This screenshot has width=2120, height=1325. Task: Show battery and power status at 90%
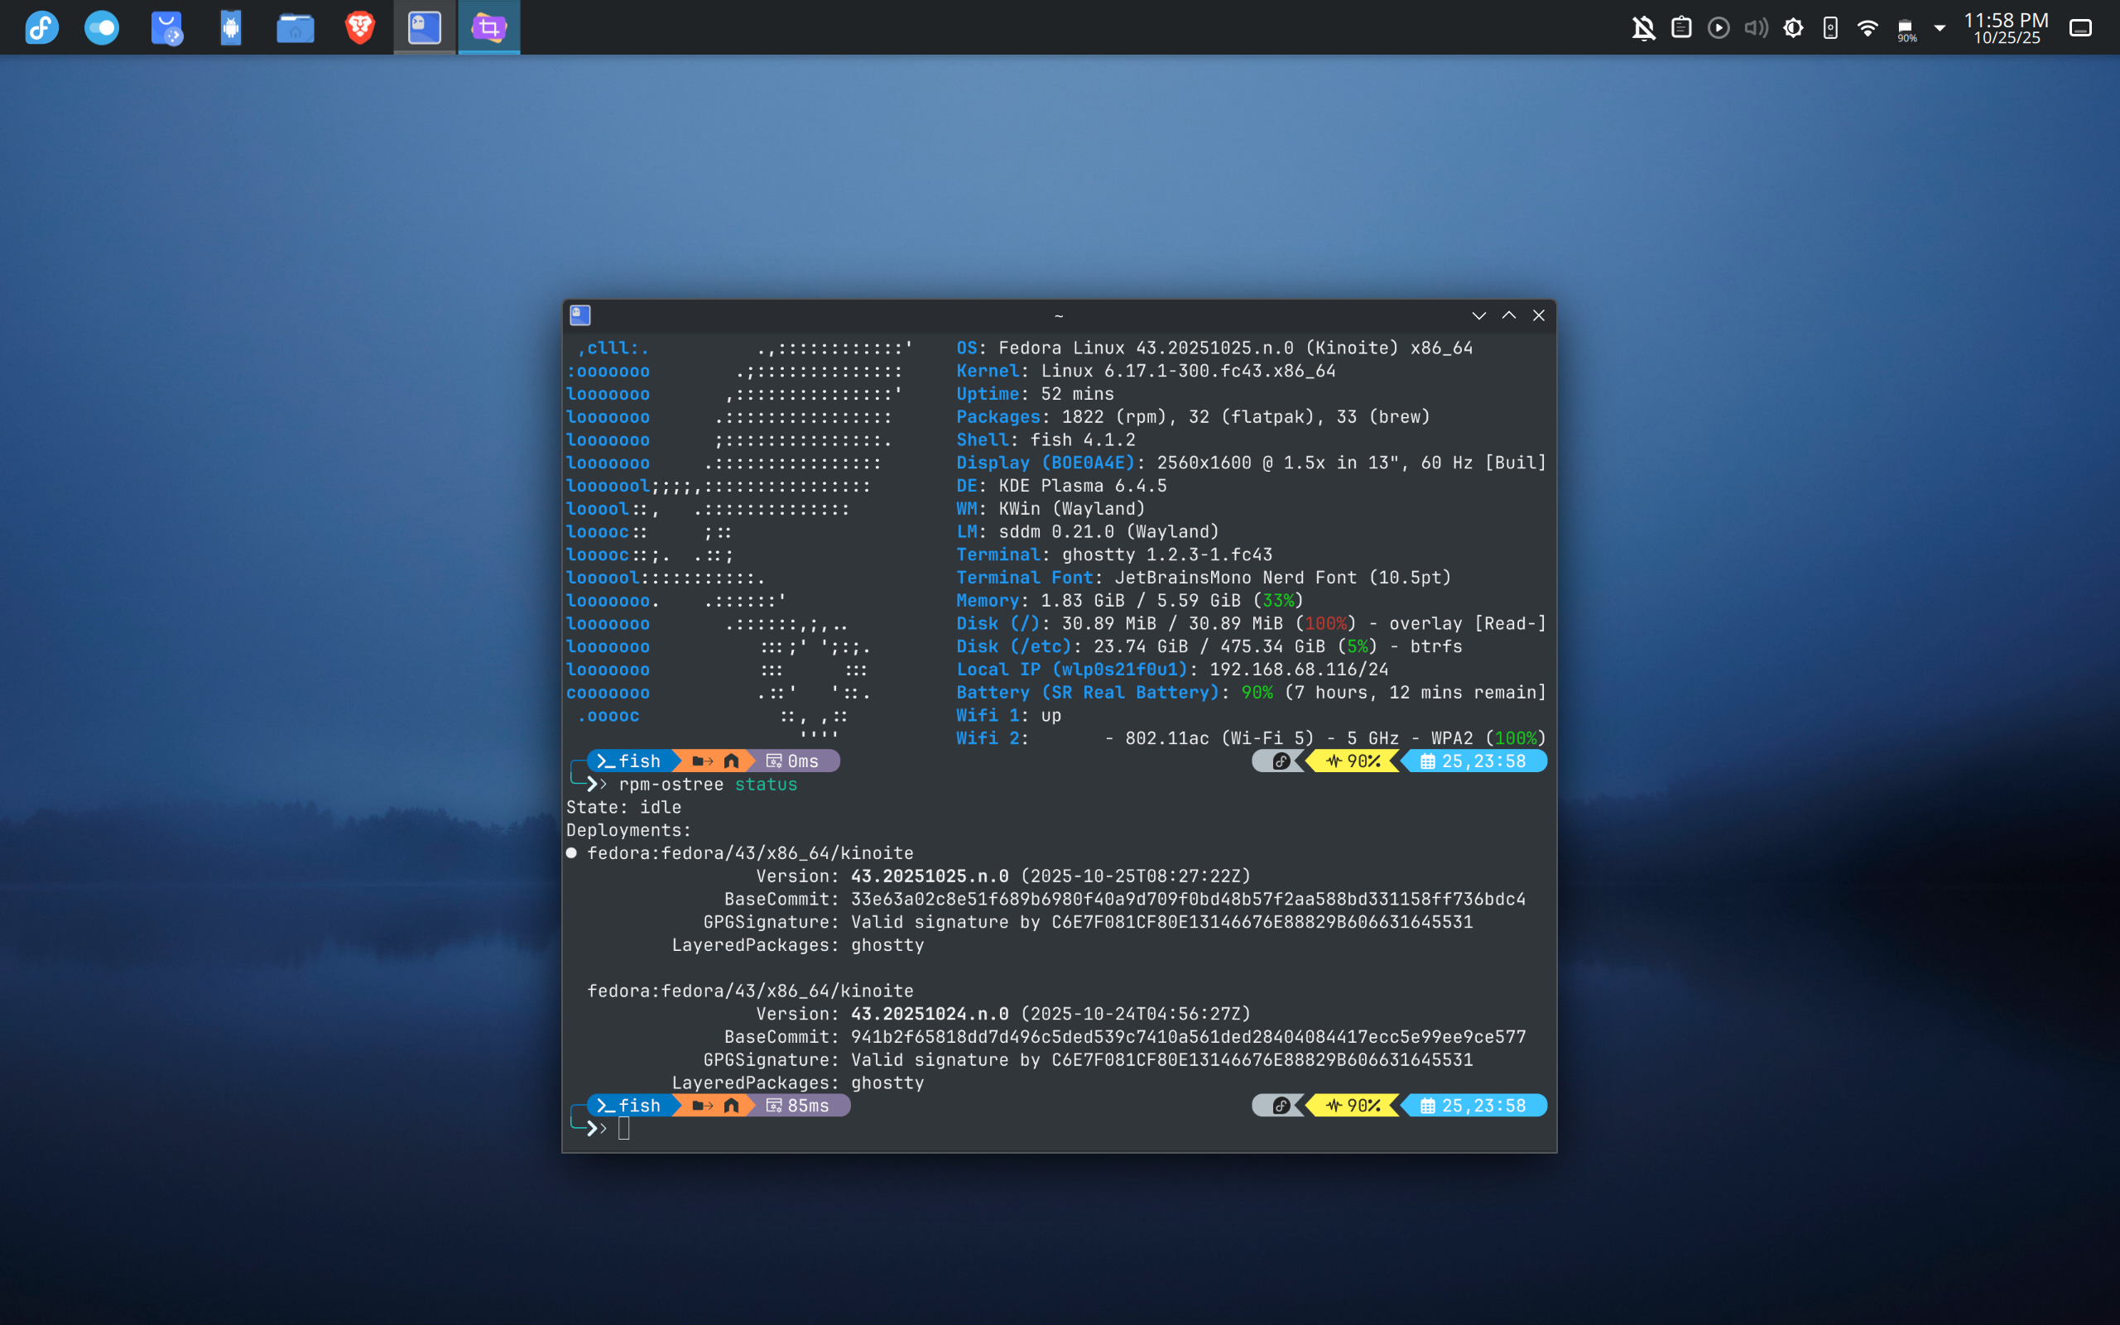[1906, 29]
